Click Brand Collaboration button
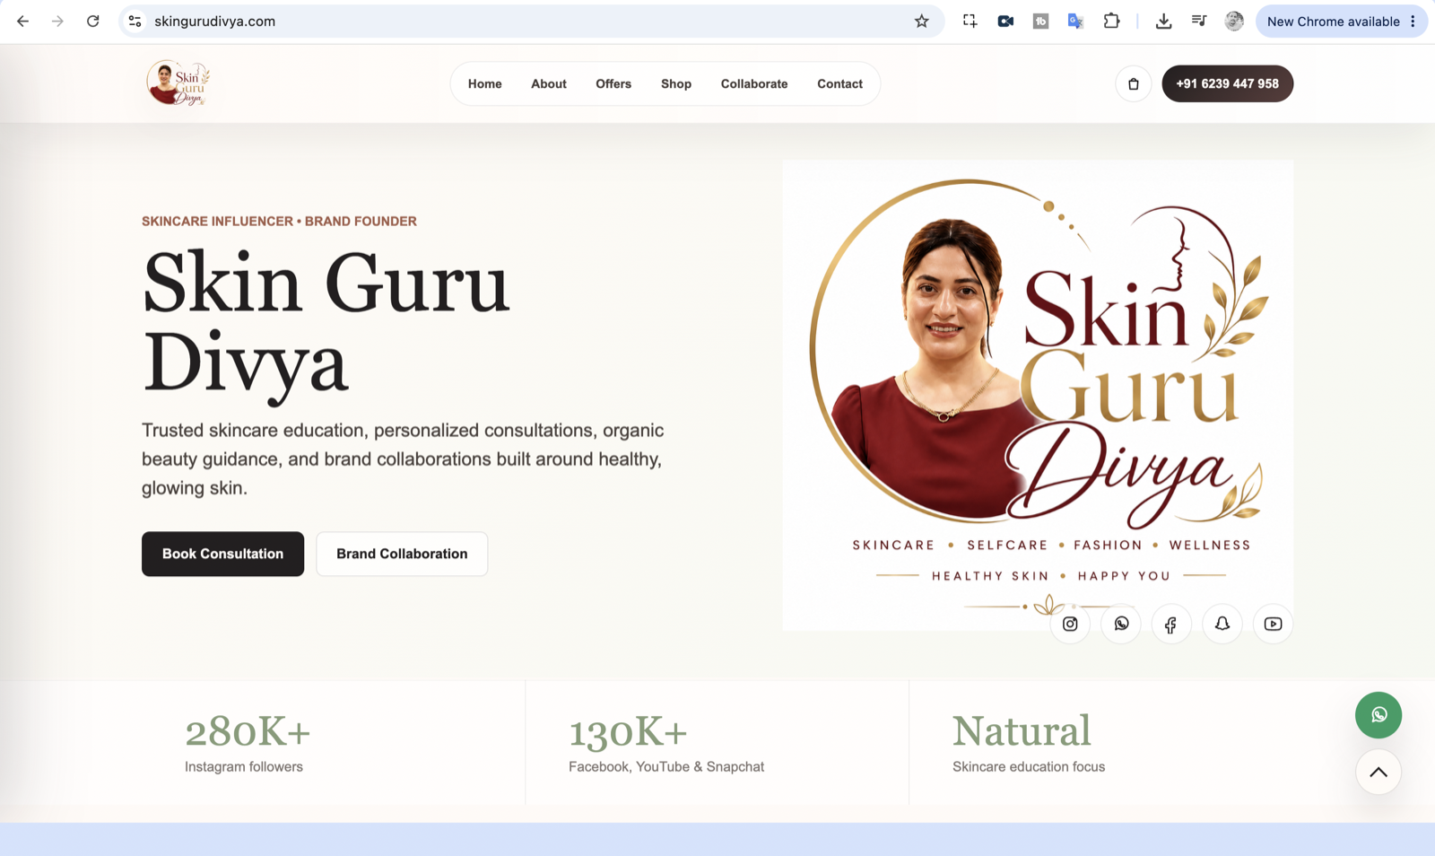This screenshot has width=1435, height=856. click(402, 554)
